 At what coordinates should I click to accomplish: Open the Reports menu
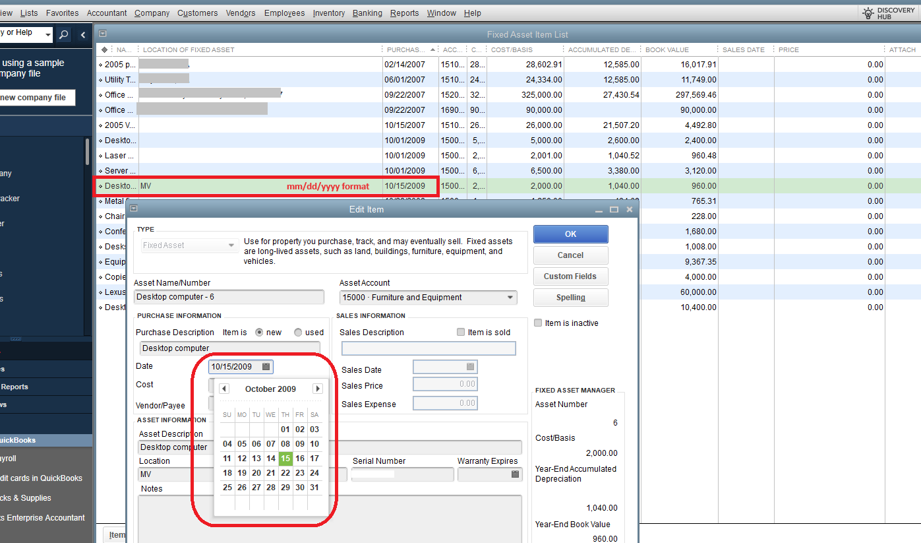pyautogui.click(x=404, y=13)
